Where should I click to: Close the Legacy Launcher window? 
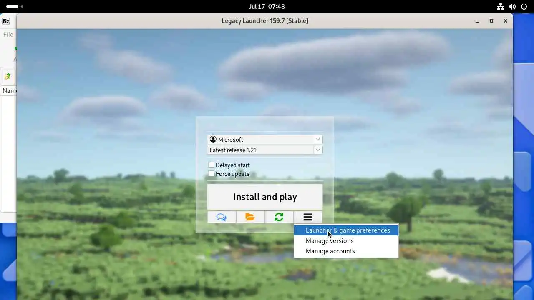tap(506, 21)
